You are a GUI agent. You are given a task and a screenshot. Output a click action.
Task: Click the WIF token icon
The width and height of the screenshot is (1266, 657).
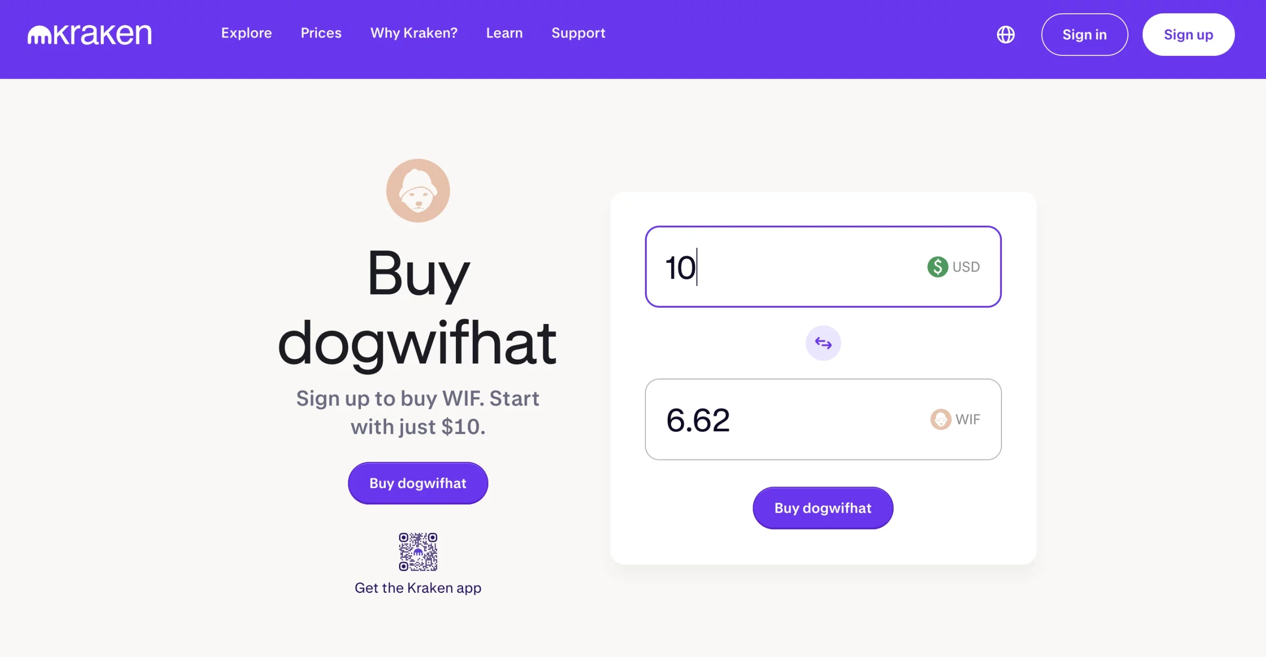(x=940, y=419)
